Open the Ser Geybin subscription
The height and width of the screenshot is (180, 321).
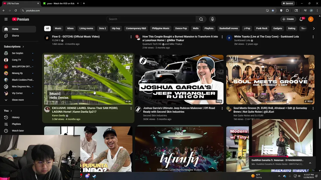click(x=19, y=53)
